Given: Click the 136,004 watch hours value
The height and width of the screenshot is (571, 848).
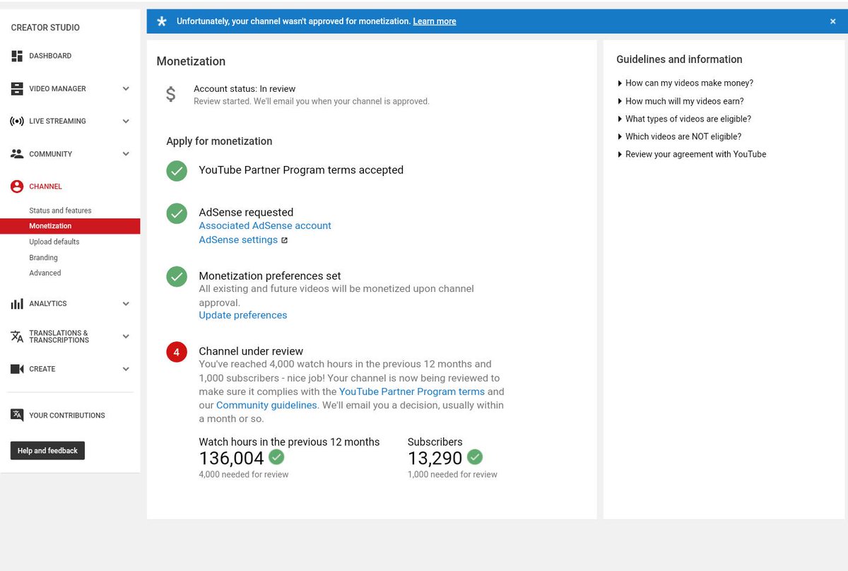Looking at the screenshot, I should [232, 458].
